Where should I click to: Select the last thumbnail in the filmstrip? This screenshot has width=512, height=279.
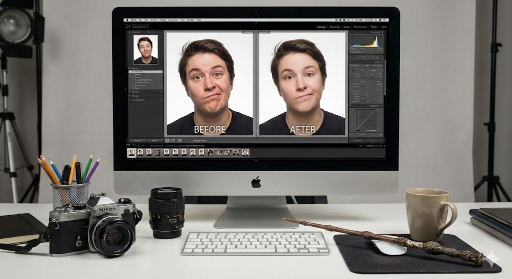point(245,152)
